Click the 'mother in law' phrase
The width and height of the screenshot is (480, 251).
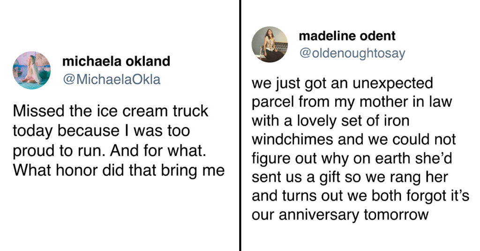coord(406,102)
